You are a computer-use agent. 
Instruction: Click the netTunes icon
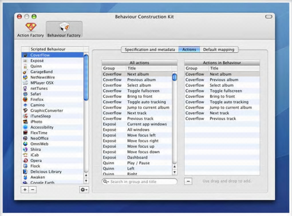click(25, 88)
